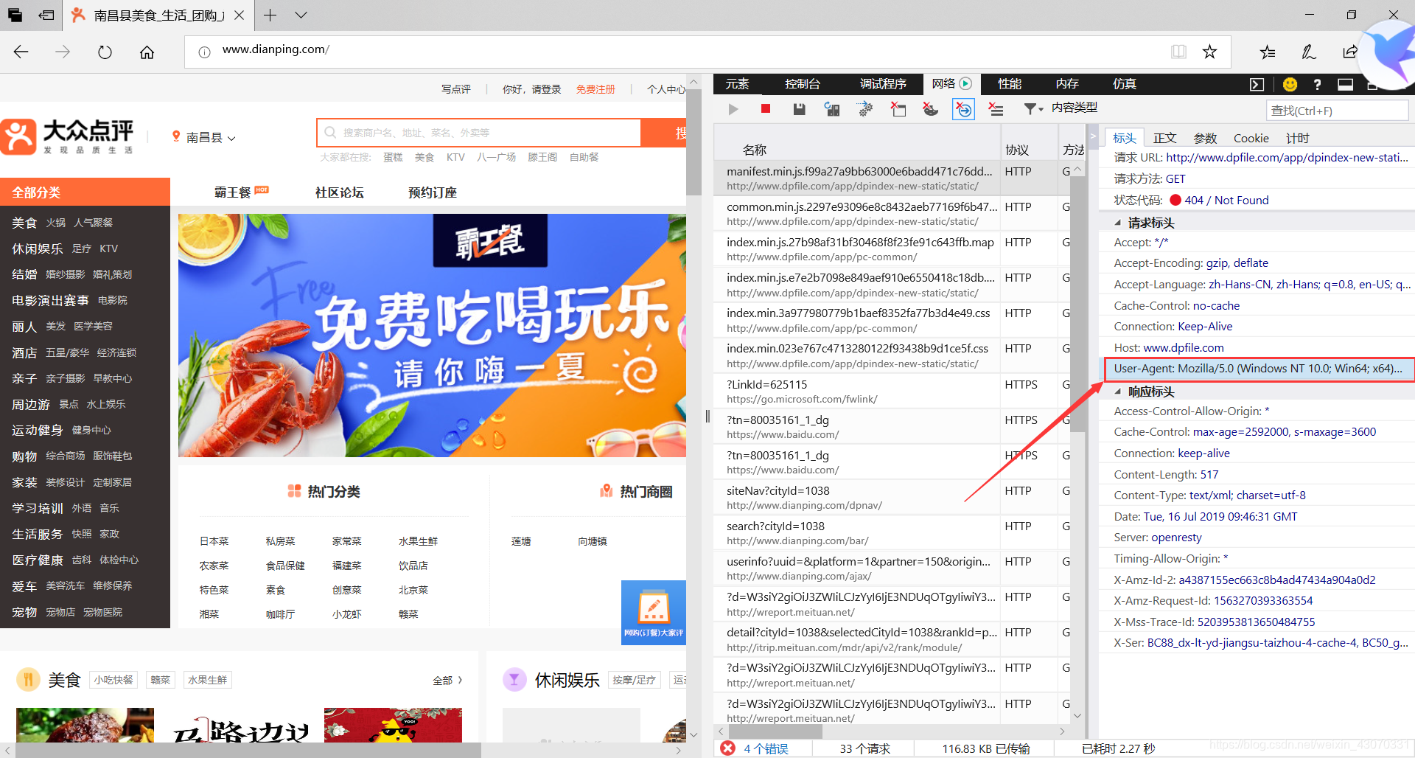Screen dimensions: 1415x758
Task: Open console drawer icon in DevTools
Action: [x=1257, y=84]
